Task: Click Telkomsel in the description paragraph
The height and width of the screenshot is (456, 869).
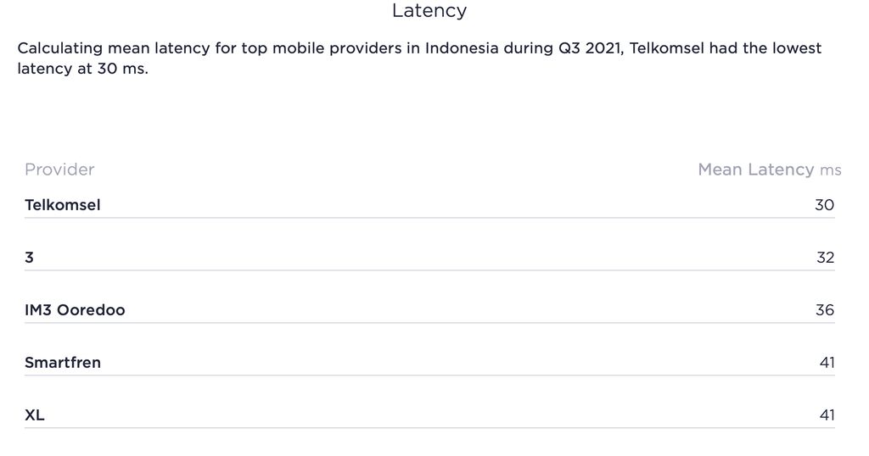Action: click(x=668, y=48)
